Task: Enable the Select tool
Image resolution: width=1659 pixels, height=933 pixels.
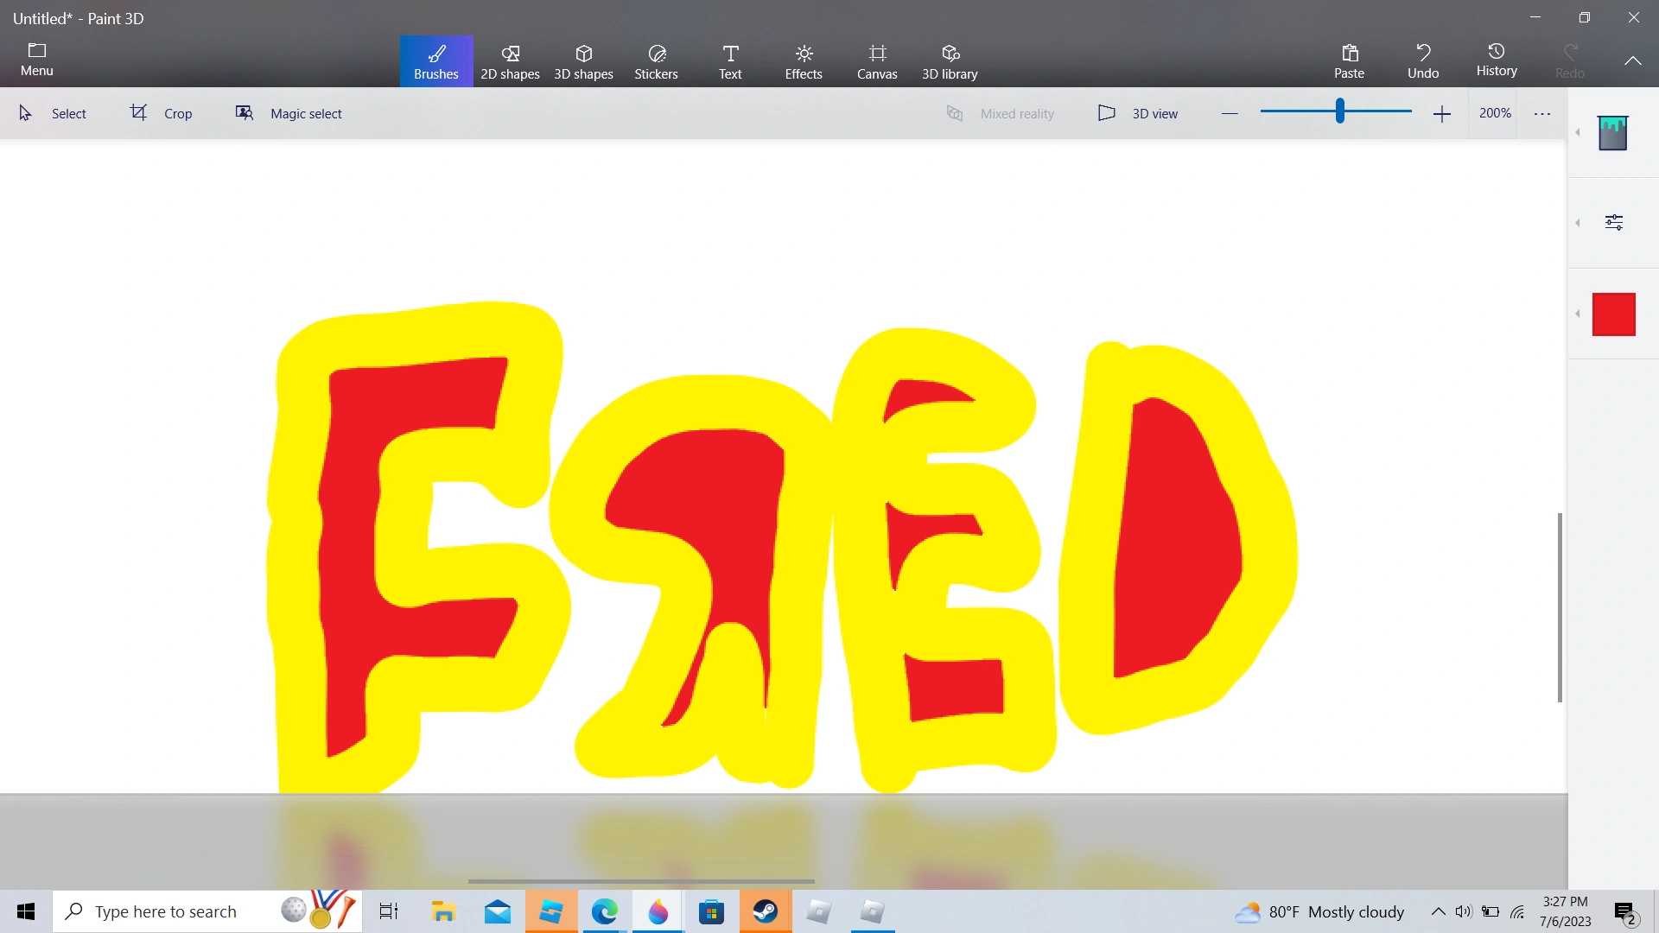Action: [x=52, y=113]
